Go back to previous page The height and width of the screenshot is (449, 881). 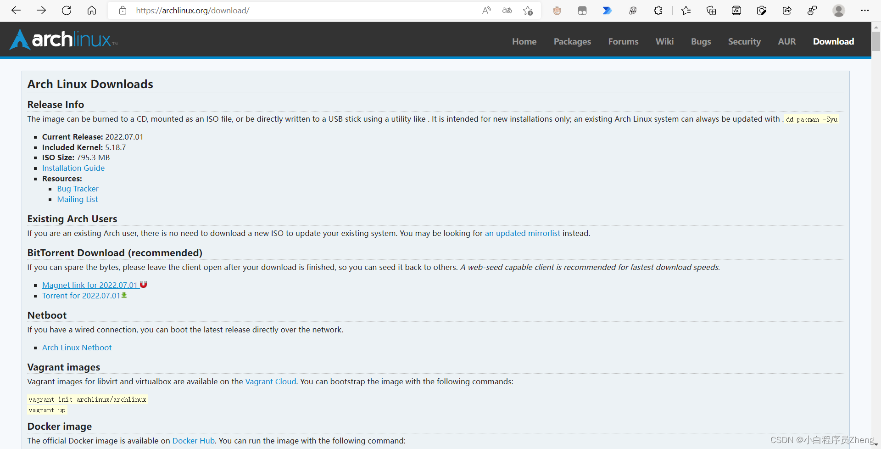coord(16,11)
